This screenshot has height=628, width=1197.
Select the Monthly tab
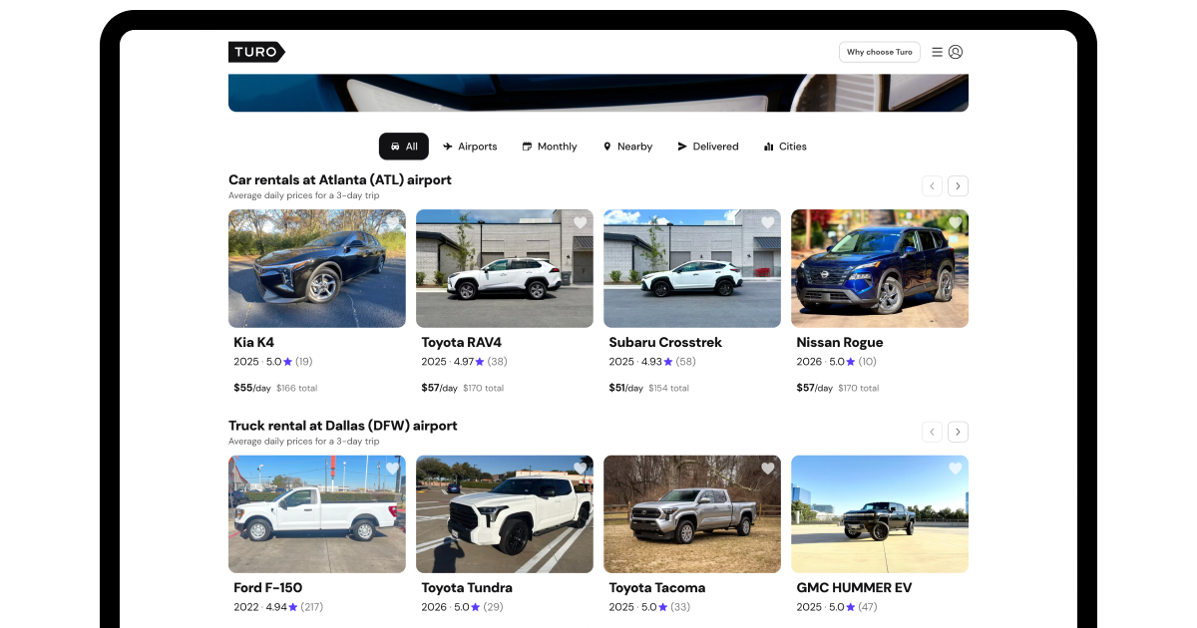point(550,147)
